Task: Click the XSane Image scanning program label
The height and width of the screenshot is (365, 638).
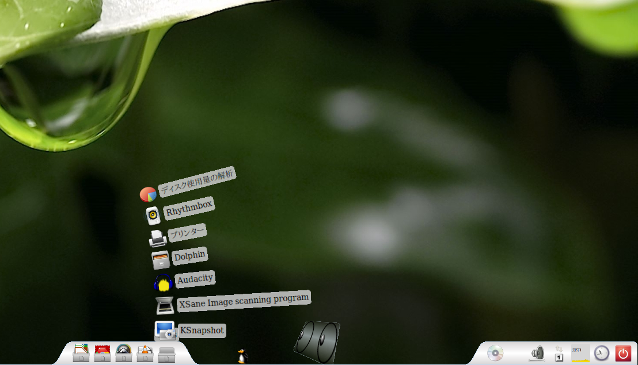Action: (x=244, y=301)
